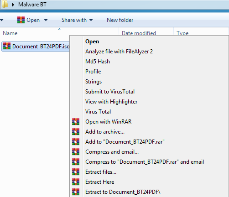Click the WinRAR icon on toolbar Open button
The width and height of the screenshot is (229, 197).
21,20
